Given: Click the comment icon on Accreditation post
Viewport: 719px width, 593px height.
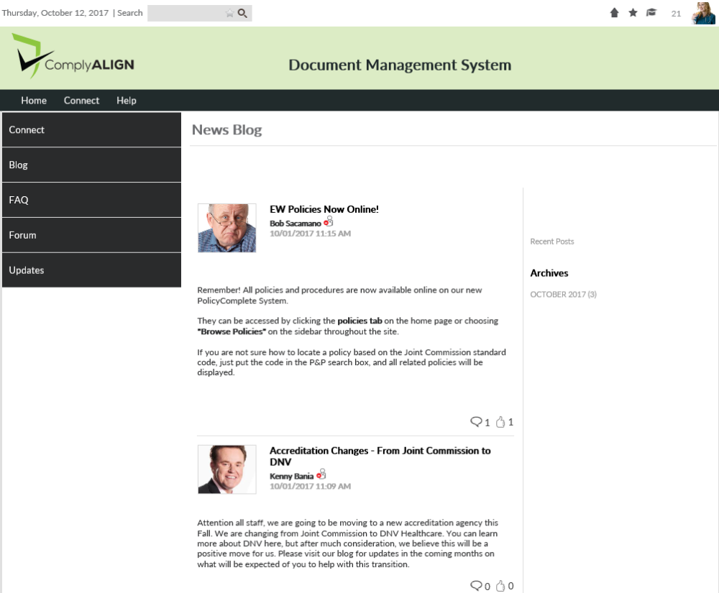Looking at the screenshot, I should click(x=476, y=585).
